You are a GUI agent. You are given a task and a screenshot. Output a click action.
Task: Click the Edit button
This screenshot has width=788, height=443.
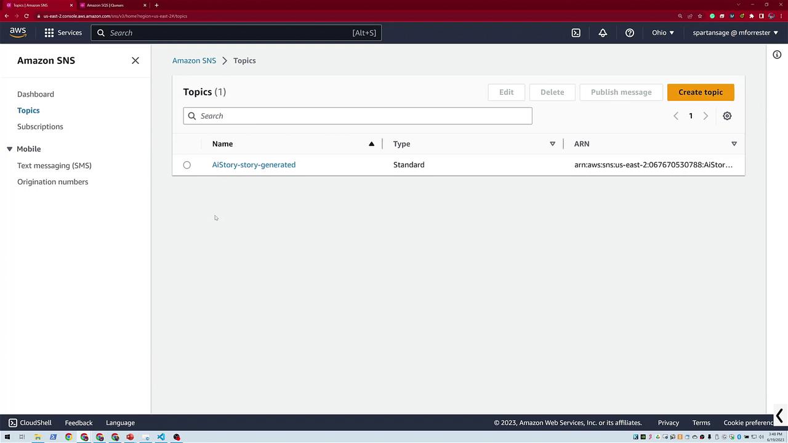506,92
